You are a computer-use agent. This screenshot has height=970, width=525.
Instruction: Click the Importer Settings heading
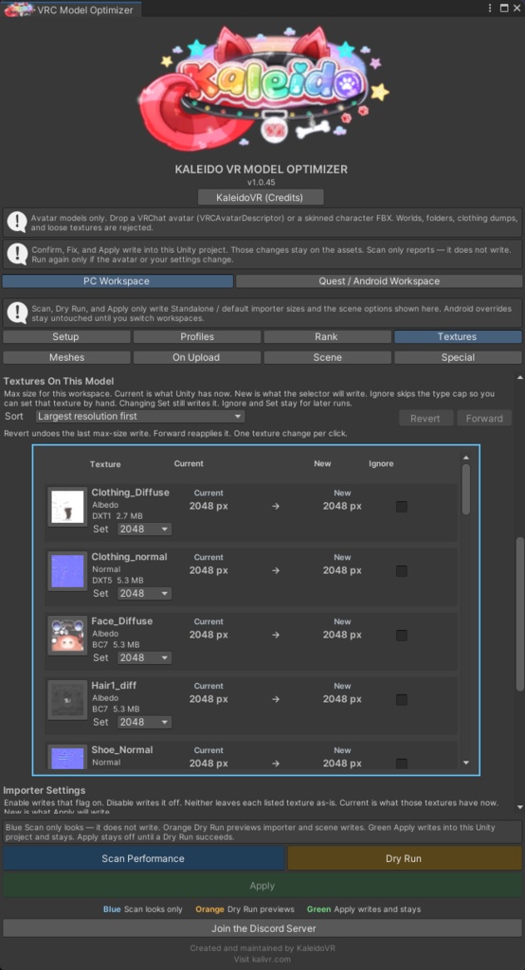coord(45,790)
